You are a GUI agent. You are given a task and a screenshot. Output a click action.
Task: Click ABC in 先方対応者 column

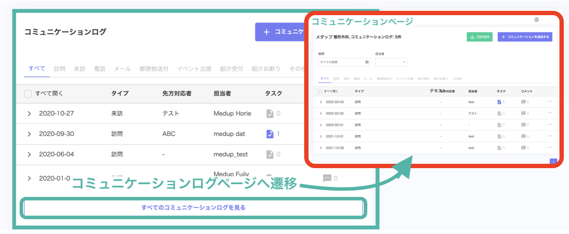tap(169, 134)
